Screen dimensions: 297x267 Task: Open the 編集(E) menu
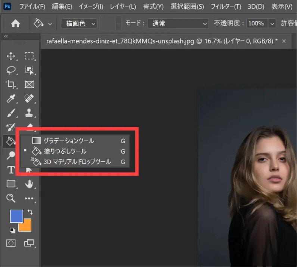[62, 7]
